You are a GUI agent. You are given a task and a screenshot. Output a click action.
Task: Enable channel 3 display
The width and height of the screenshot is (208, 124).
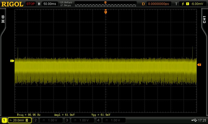pos(67,120)
